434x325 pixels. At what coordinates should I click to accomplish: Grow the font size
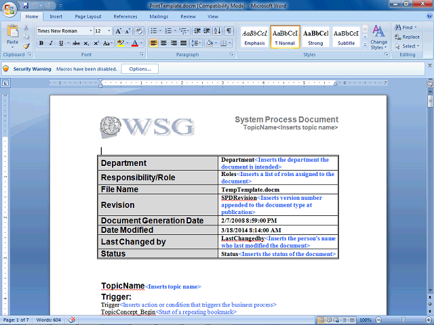[118, 31]
